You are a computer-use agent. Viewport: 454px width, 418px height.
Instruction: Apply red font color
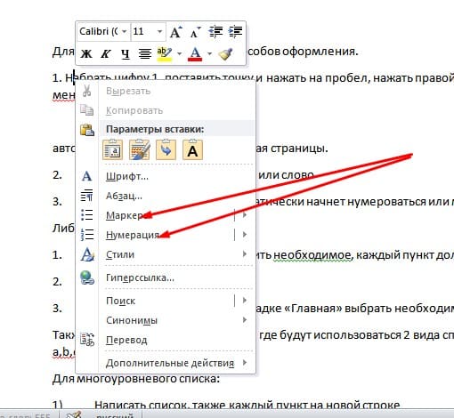click(195, 54)
